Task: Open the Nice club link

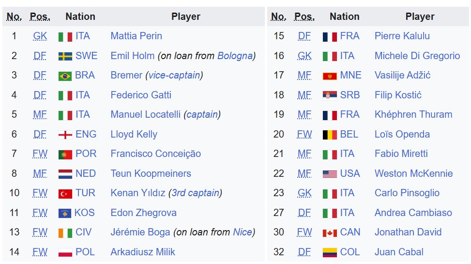Action: pyautogui.click(x=243, y=232)
